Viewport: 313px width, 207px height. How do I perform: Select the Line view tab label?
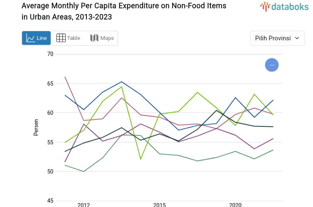tap(42, 38)
